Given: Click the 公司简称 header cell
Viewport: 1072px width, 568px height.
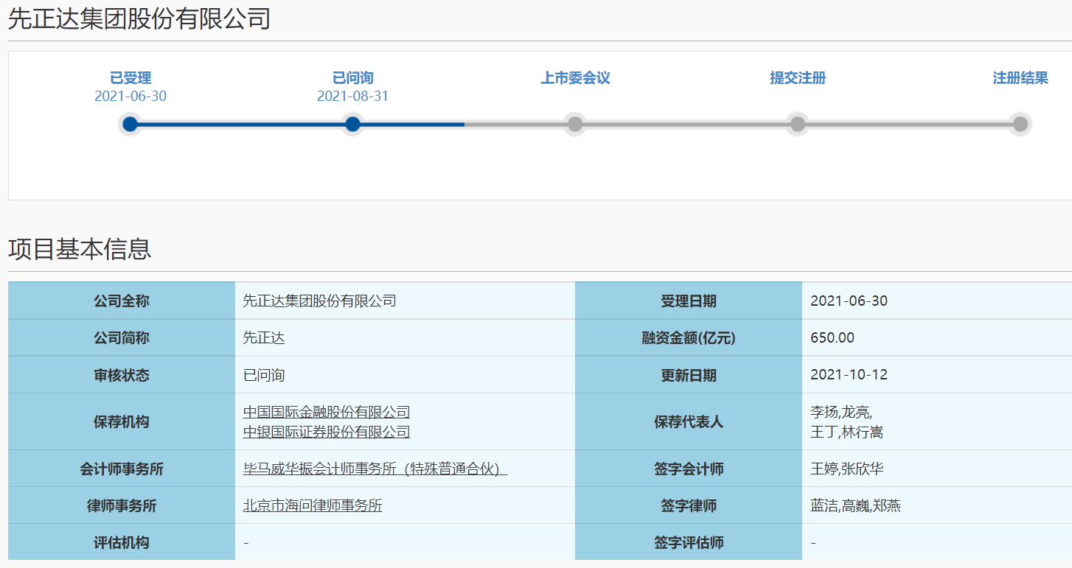Looking at the screenshot, I should pyautogui.click(x=122, y=338).
